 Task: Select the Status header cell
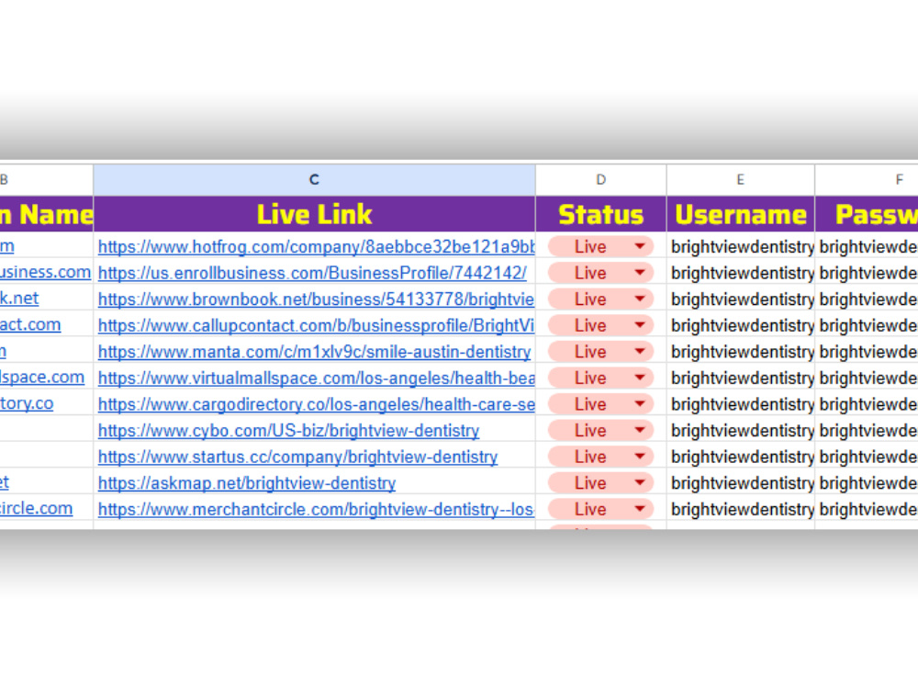(600, 214)
